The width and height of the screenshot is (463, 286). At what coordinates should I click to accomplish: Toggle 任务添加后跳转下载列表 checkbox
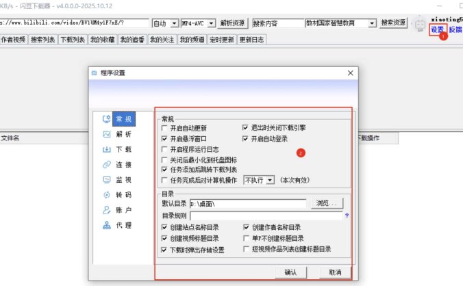click(164, 170)
